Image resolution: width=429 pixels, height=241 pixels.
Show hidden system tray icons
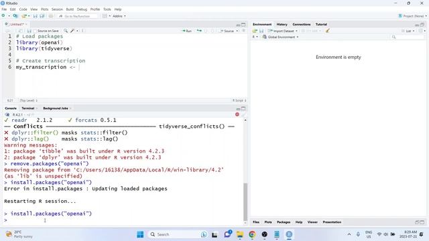pyautogui.click(x=349, y=234)
